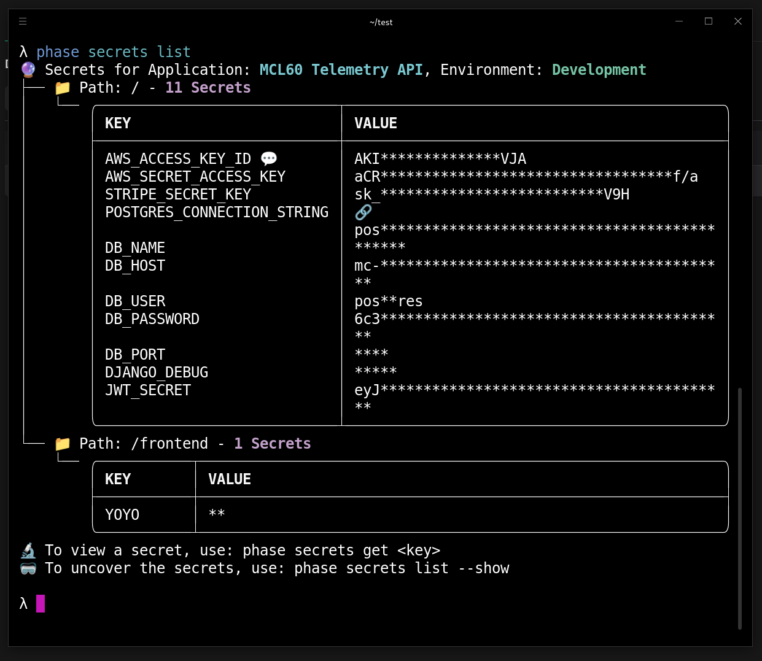The height and width of the screenshot is (661, 762).
Task: Click the masked value starting with 6c3
Action: (x=535, y=327)
